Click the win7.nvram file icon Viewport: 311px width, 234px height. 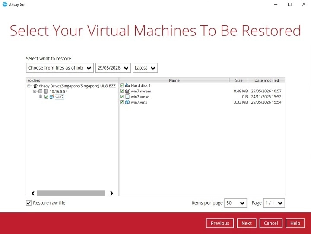[x=127, y=91]
